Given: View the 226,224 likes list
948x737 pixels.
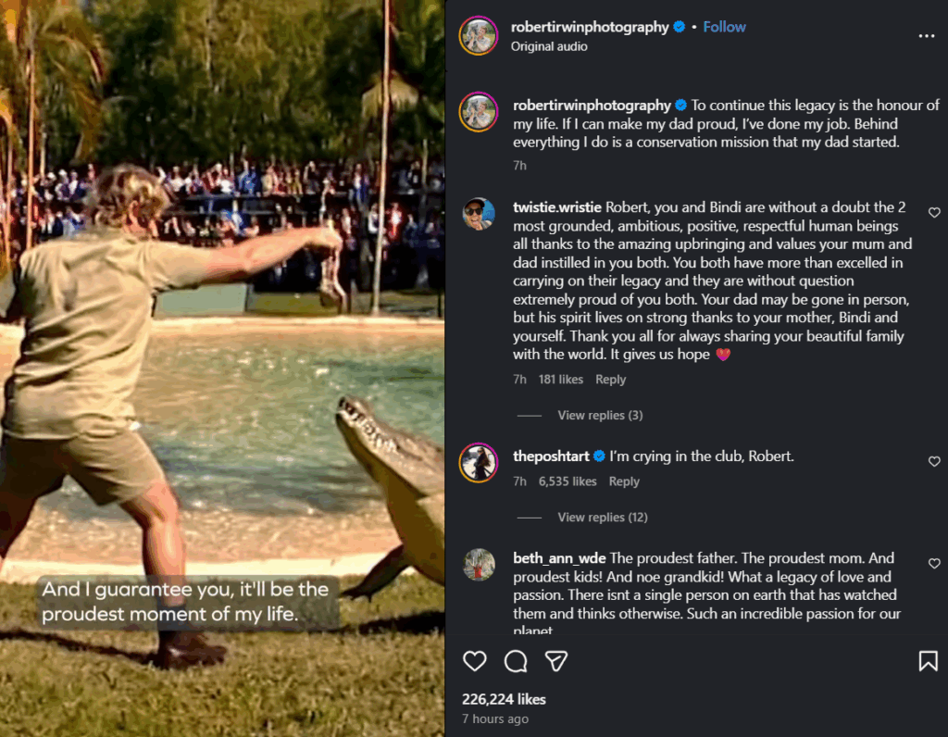Looking at the screenshot, I should point(504,699).
